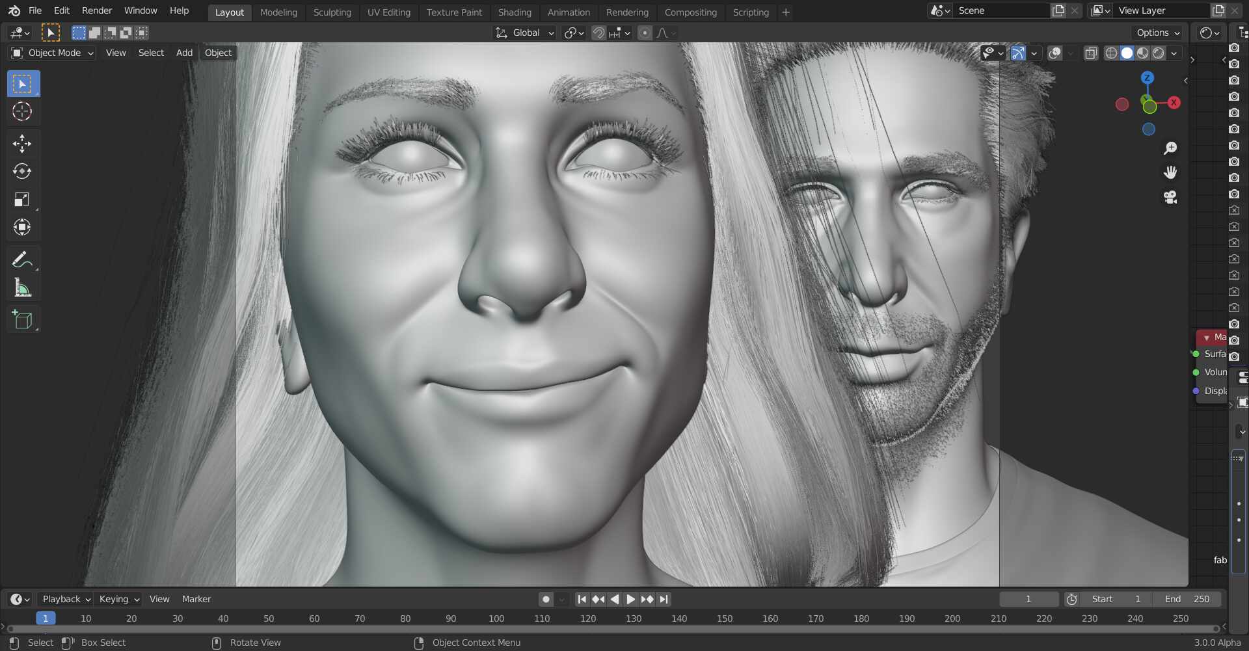Click the End frame field
Screen dimensions: 1249x651
click(1187, 599)
